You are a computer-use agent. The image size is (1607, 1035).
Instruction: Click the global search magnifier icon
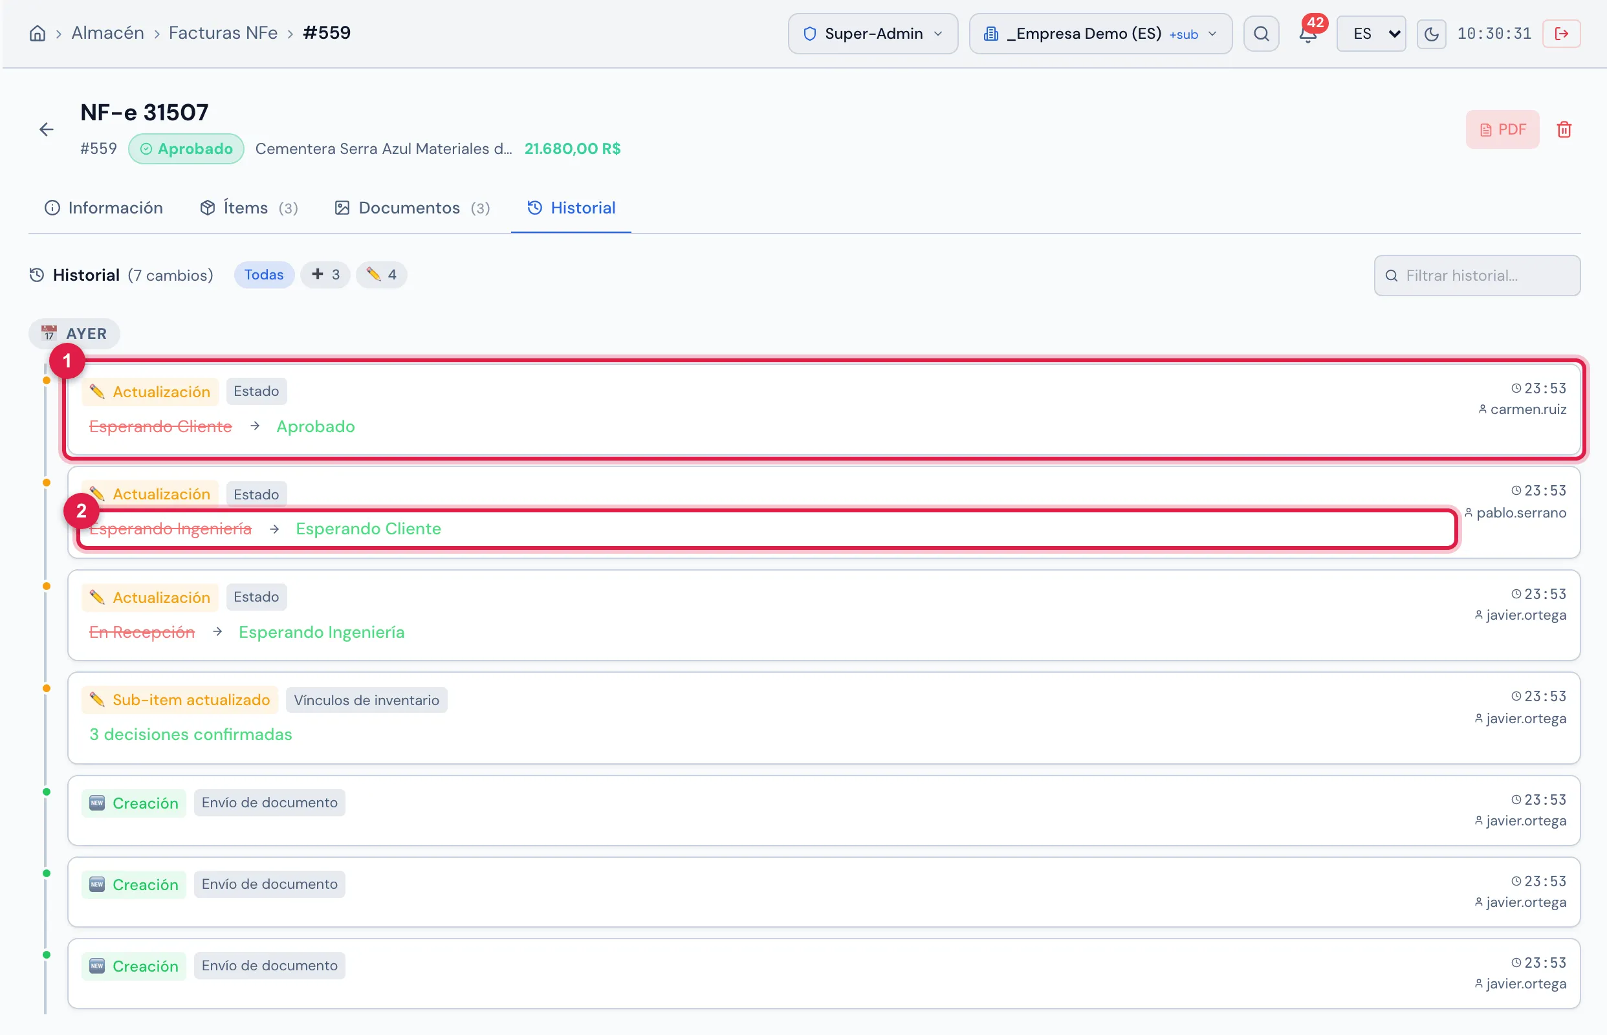[x=1261, y=34]
